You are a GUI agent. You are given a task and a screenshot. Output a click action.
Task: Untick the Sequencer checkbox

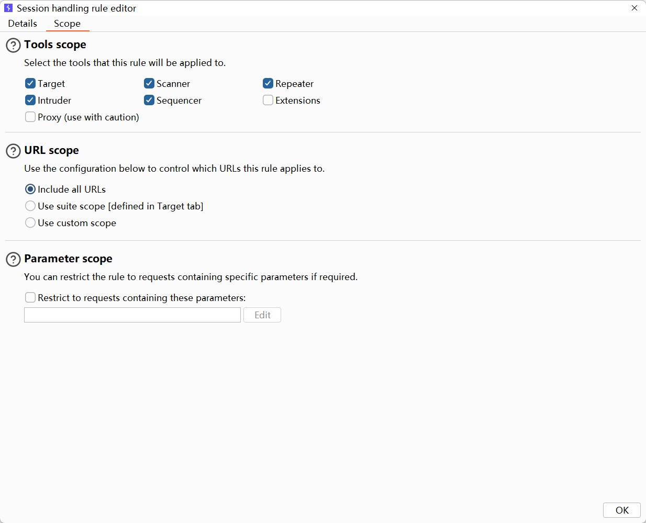click(149, 101)
